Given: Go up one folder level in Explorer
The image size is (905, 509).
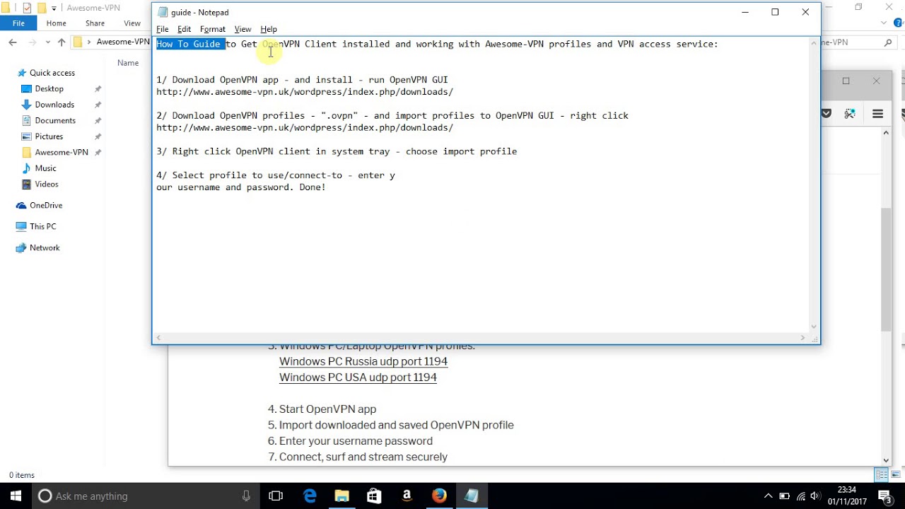Looking at the screenshot, I should point(62,42).
